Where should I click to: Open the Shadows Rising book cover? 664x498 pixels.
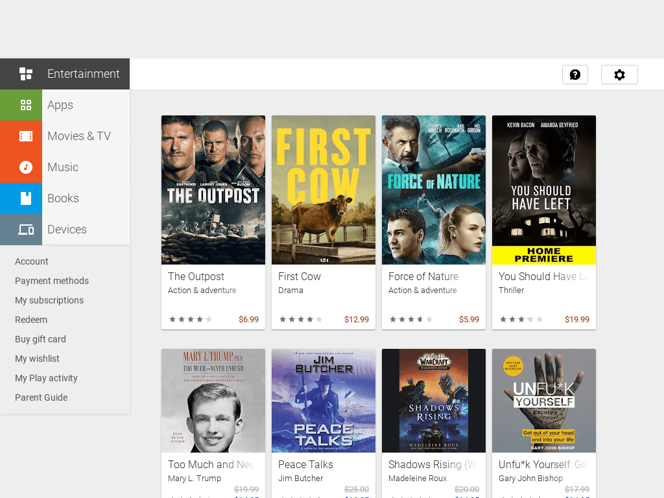434,401
